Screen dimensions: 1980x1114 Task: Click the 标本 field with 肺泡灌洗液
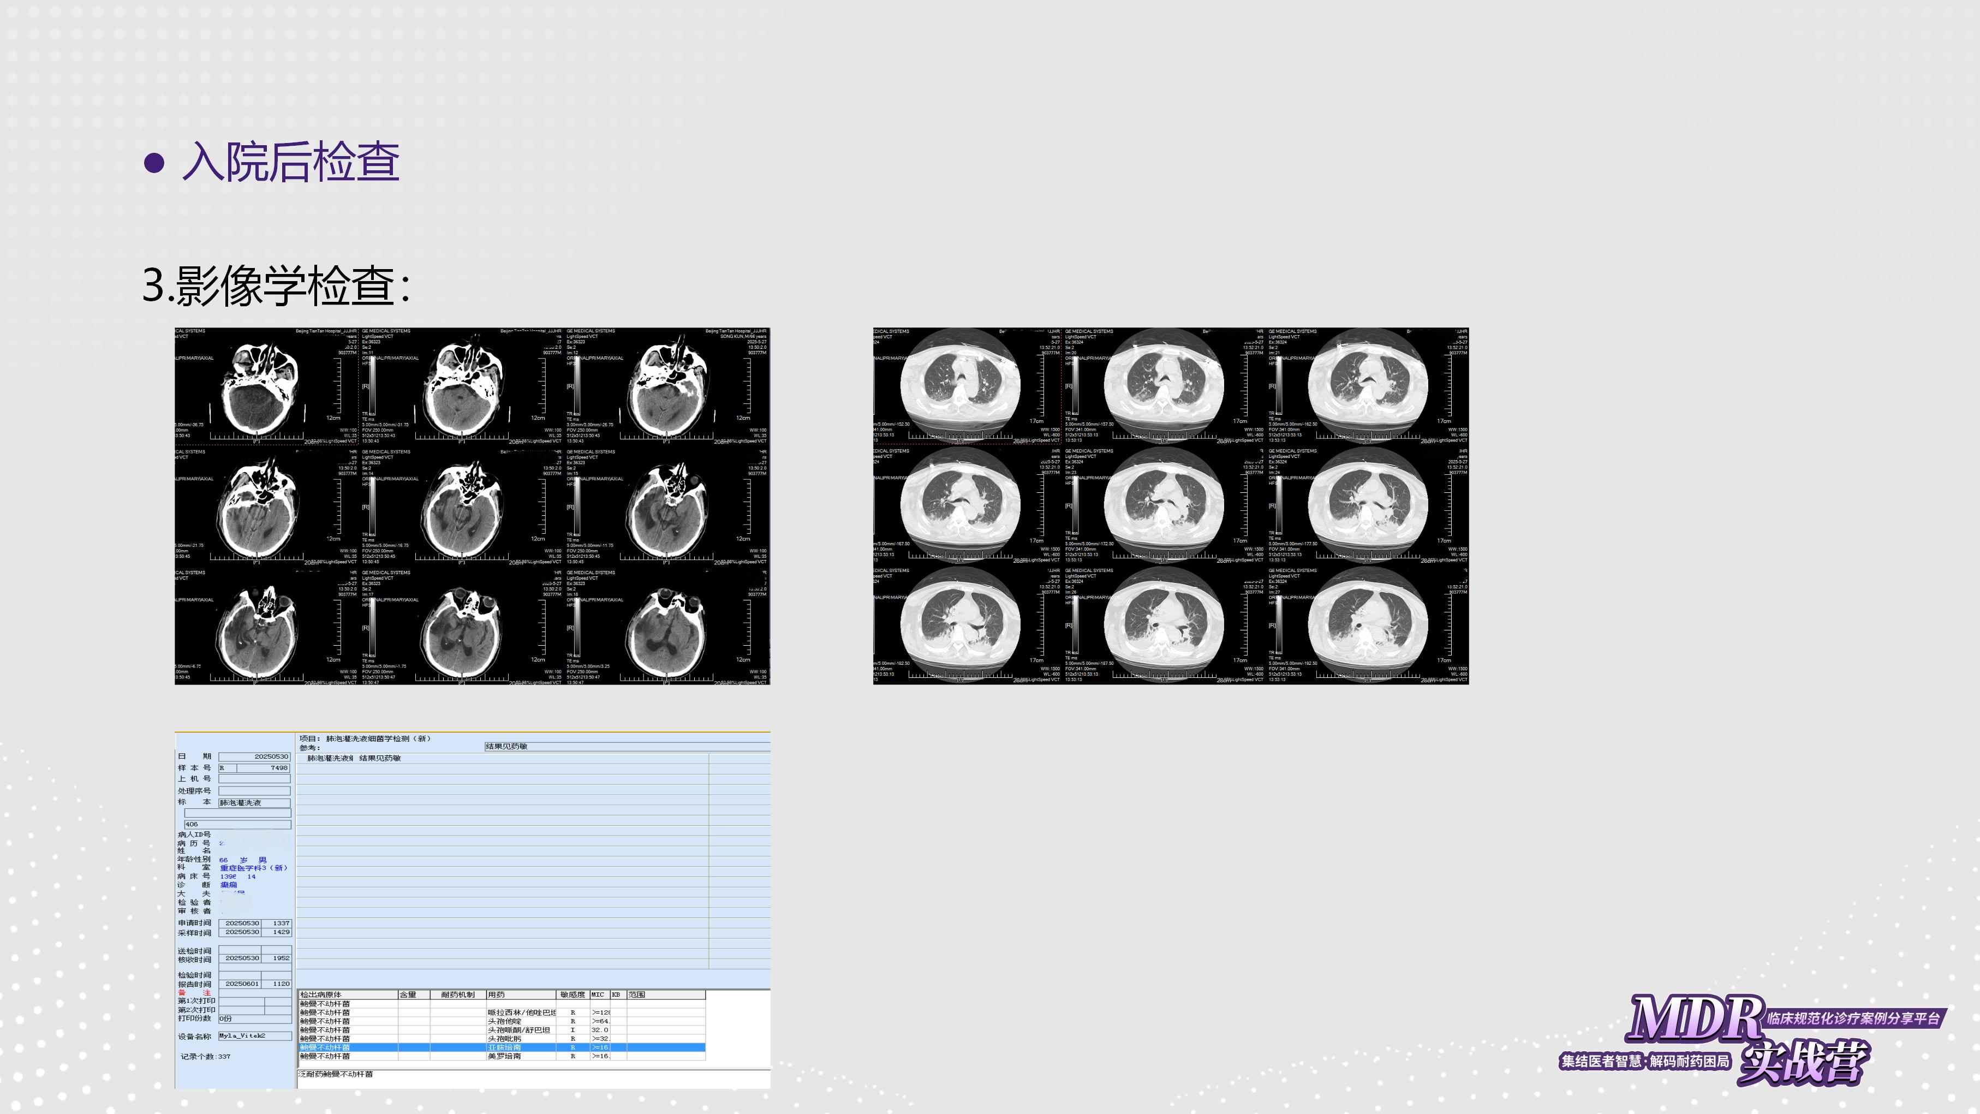click(254, 803)
